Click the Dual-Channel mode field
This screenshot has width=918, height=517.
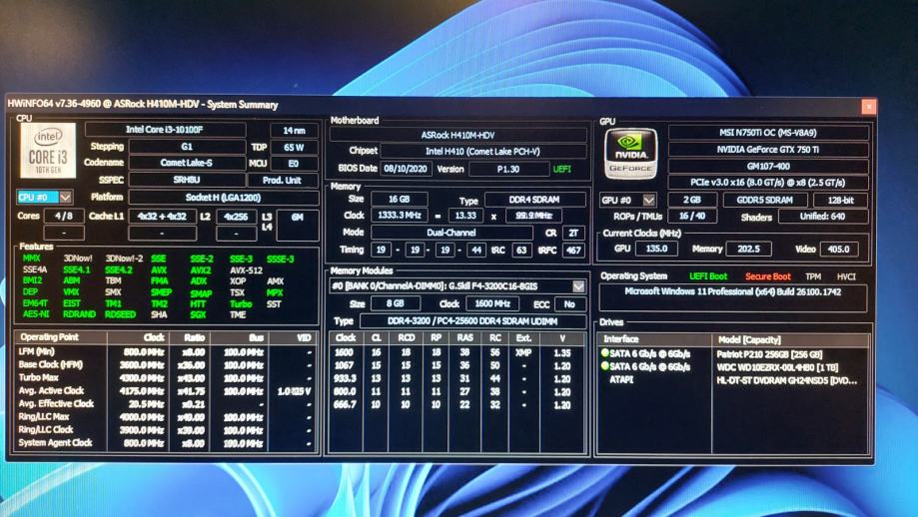(x=452, y=233)
